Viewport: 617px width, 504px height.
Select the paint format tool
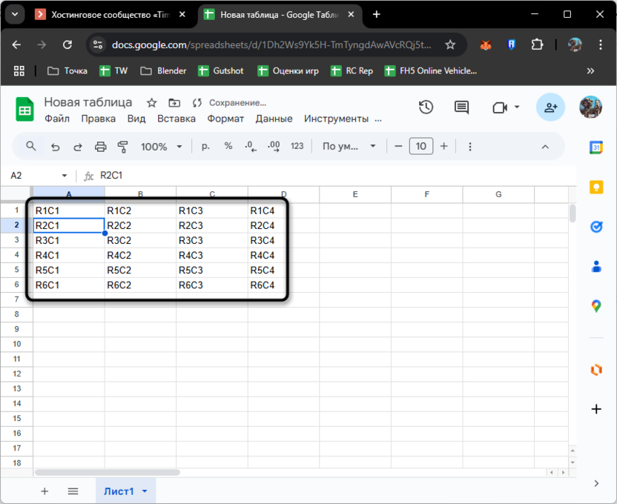click(122, 146)
